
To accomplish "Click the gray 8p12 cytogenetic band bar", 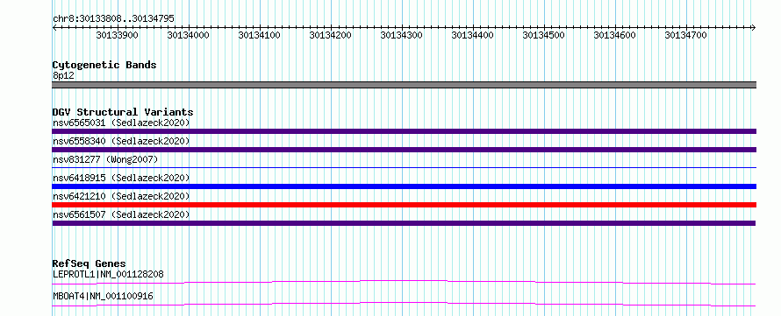I will (404, 85).
